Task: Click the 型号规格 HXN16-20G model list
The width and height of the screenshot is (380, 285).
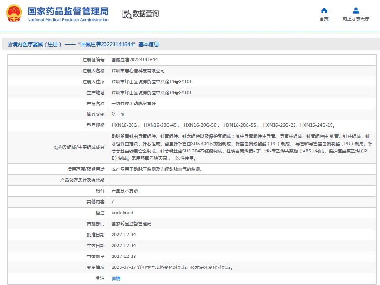Action: 223,125
